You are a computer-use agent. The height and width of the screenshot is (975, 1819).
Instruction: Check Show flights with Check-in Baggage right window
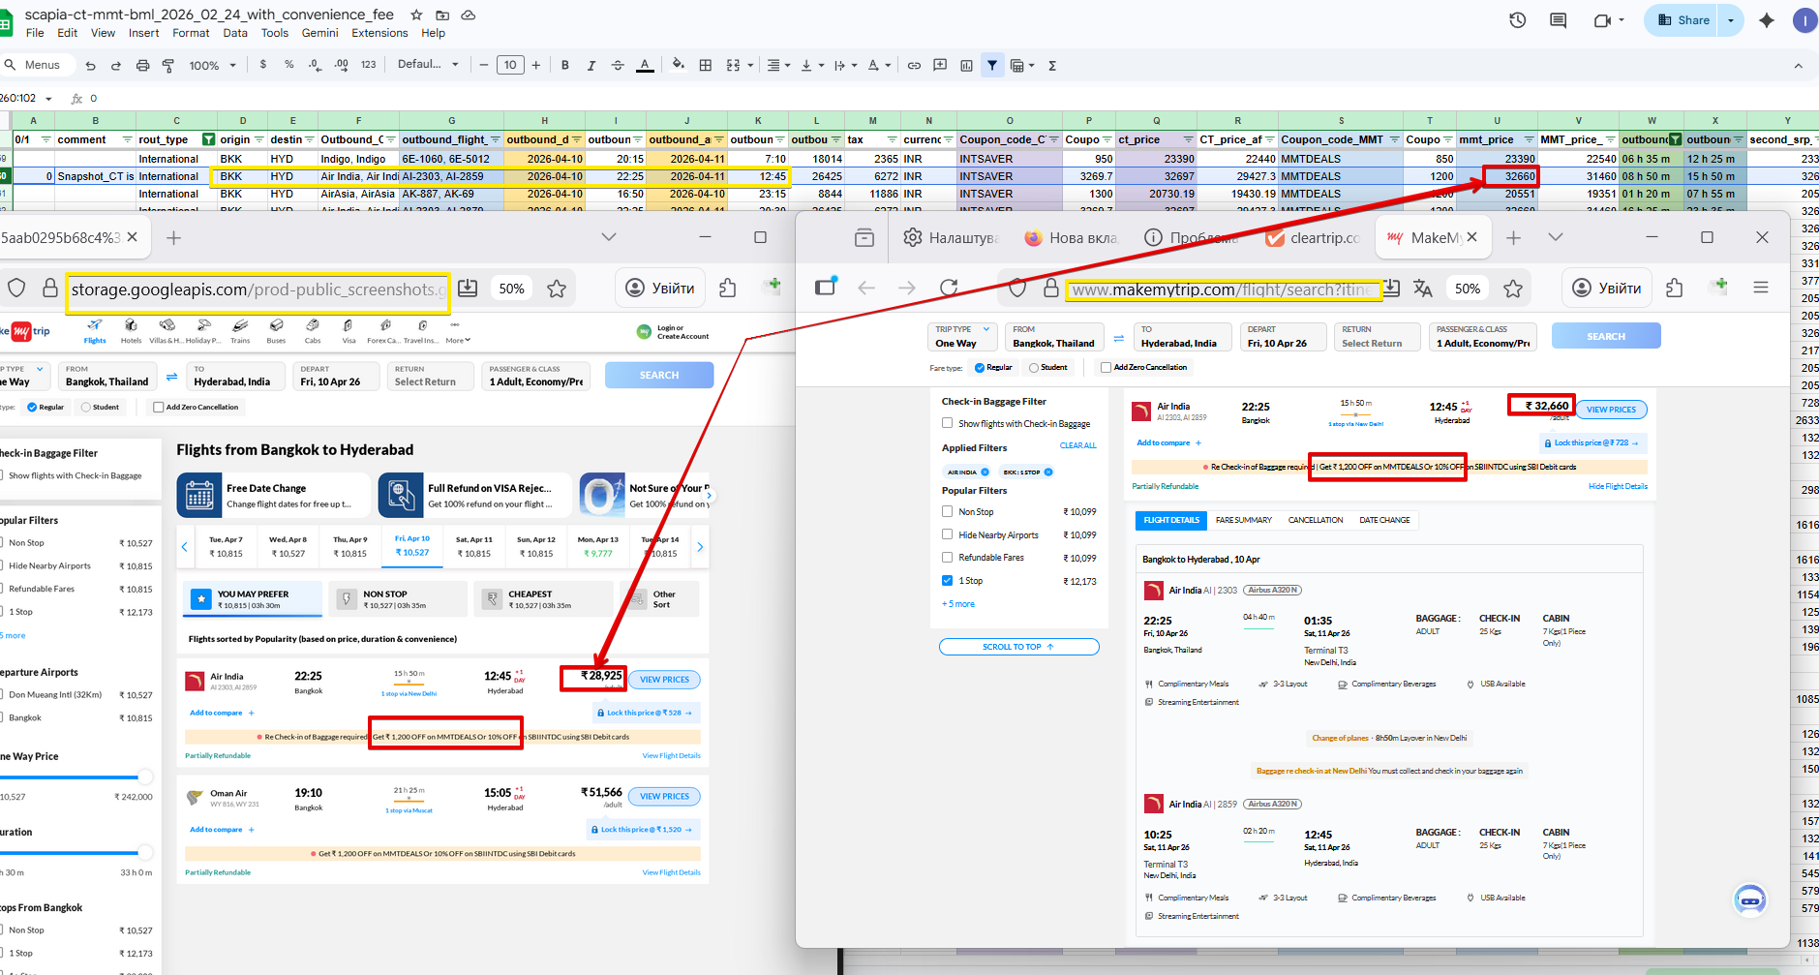click(x=948, y=423)
